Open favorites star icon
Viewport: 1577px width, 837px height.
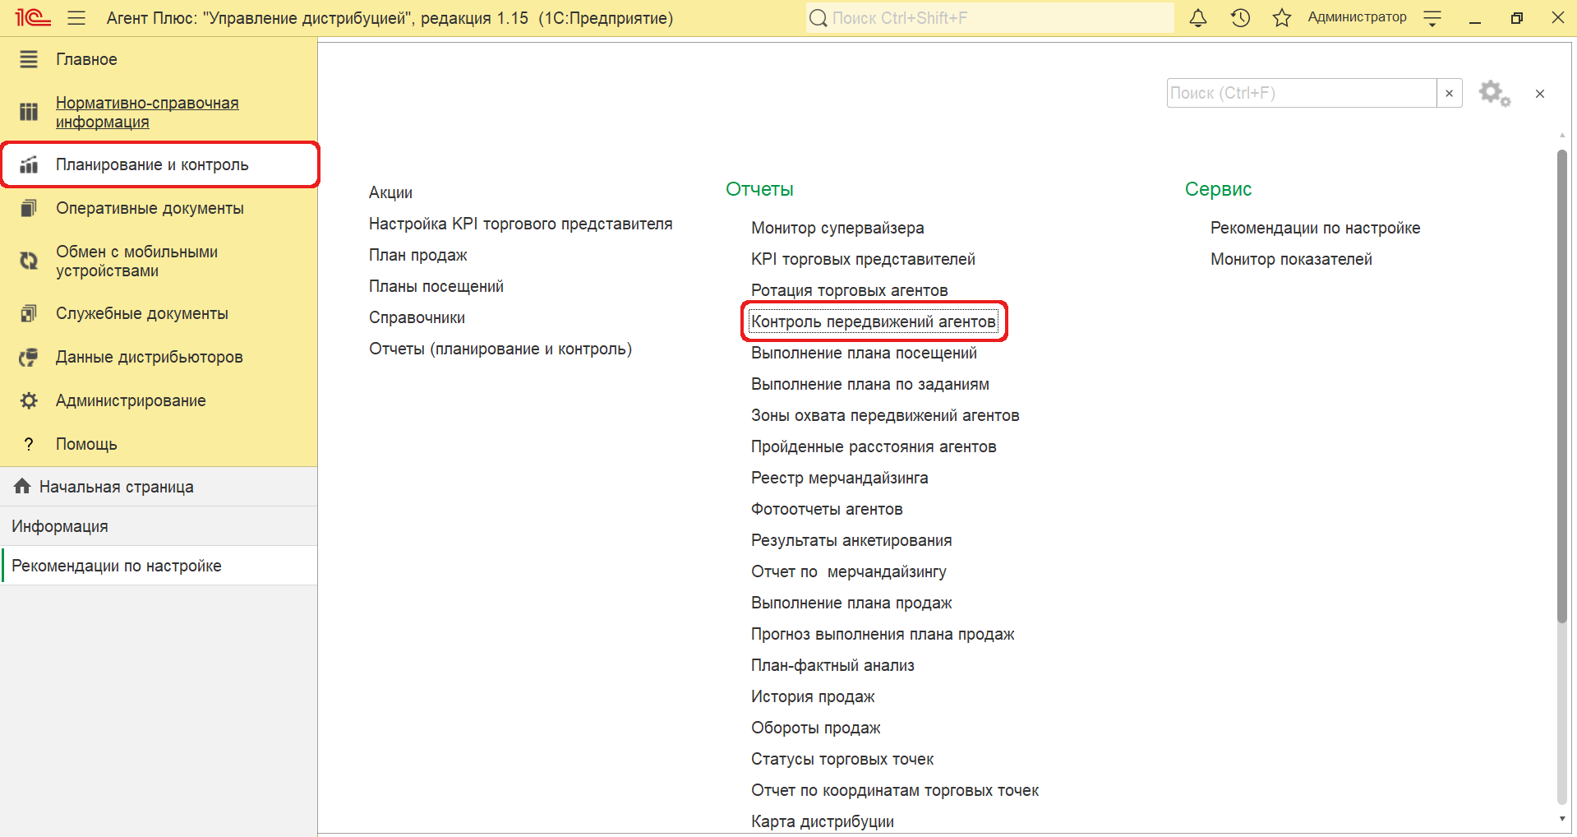[x=1281, y=17]
